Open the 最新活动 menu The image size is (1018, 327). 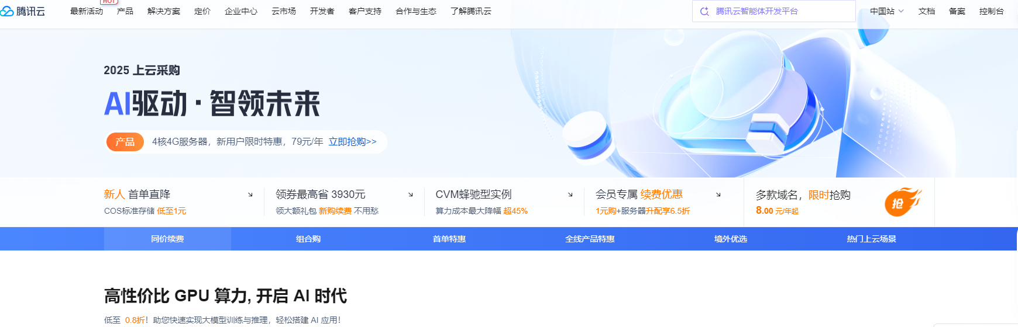pyautogui.click(x=87, y=11)
